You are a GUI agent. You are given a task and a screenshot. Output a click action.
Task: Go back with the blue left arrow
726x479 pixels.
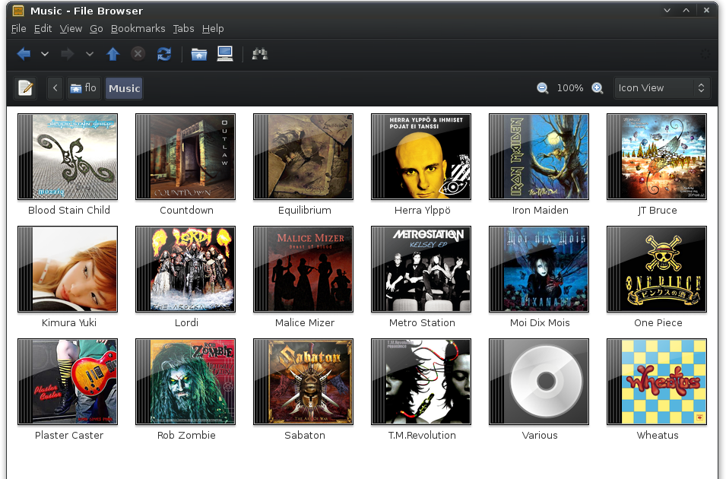(x=24, y=54)
